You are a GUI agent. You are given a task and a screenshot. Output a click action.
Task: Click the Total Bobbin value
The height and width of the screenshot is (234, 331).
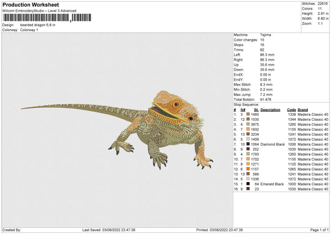coord(266,99)
